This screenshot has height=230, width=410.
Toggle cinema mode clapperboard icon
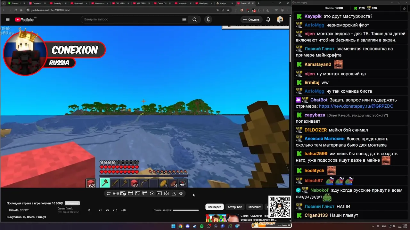130,193
